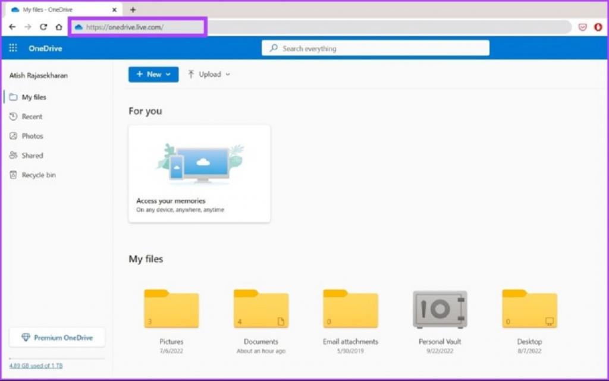Click the 9/22/2022 date text

440,351
